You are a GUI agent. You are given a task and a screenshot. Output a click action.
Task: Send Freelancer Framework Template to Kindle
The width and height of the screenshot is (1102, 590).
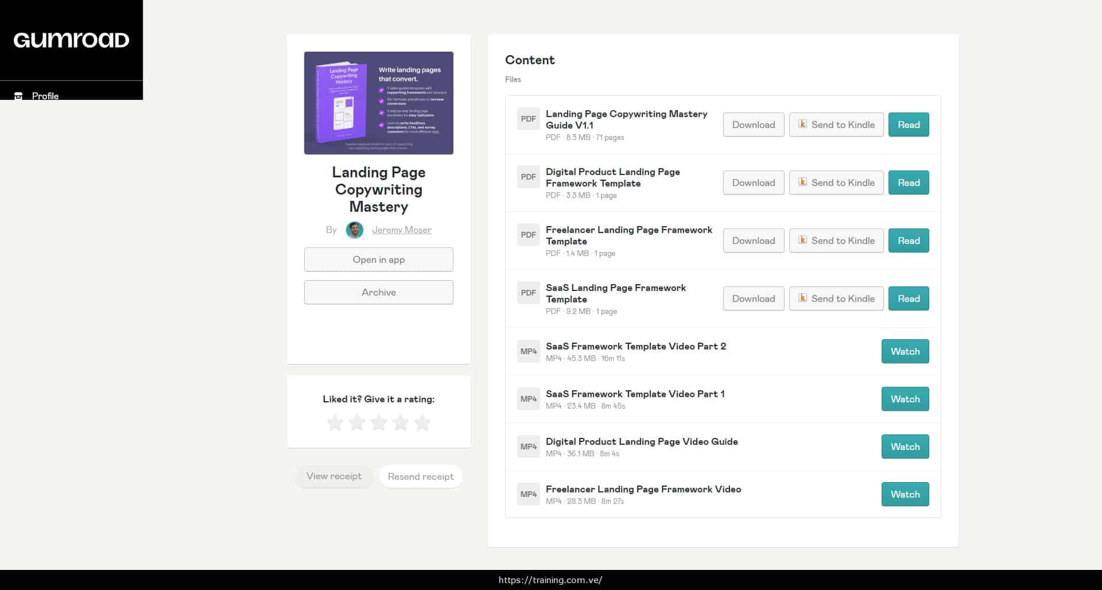836,240
